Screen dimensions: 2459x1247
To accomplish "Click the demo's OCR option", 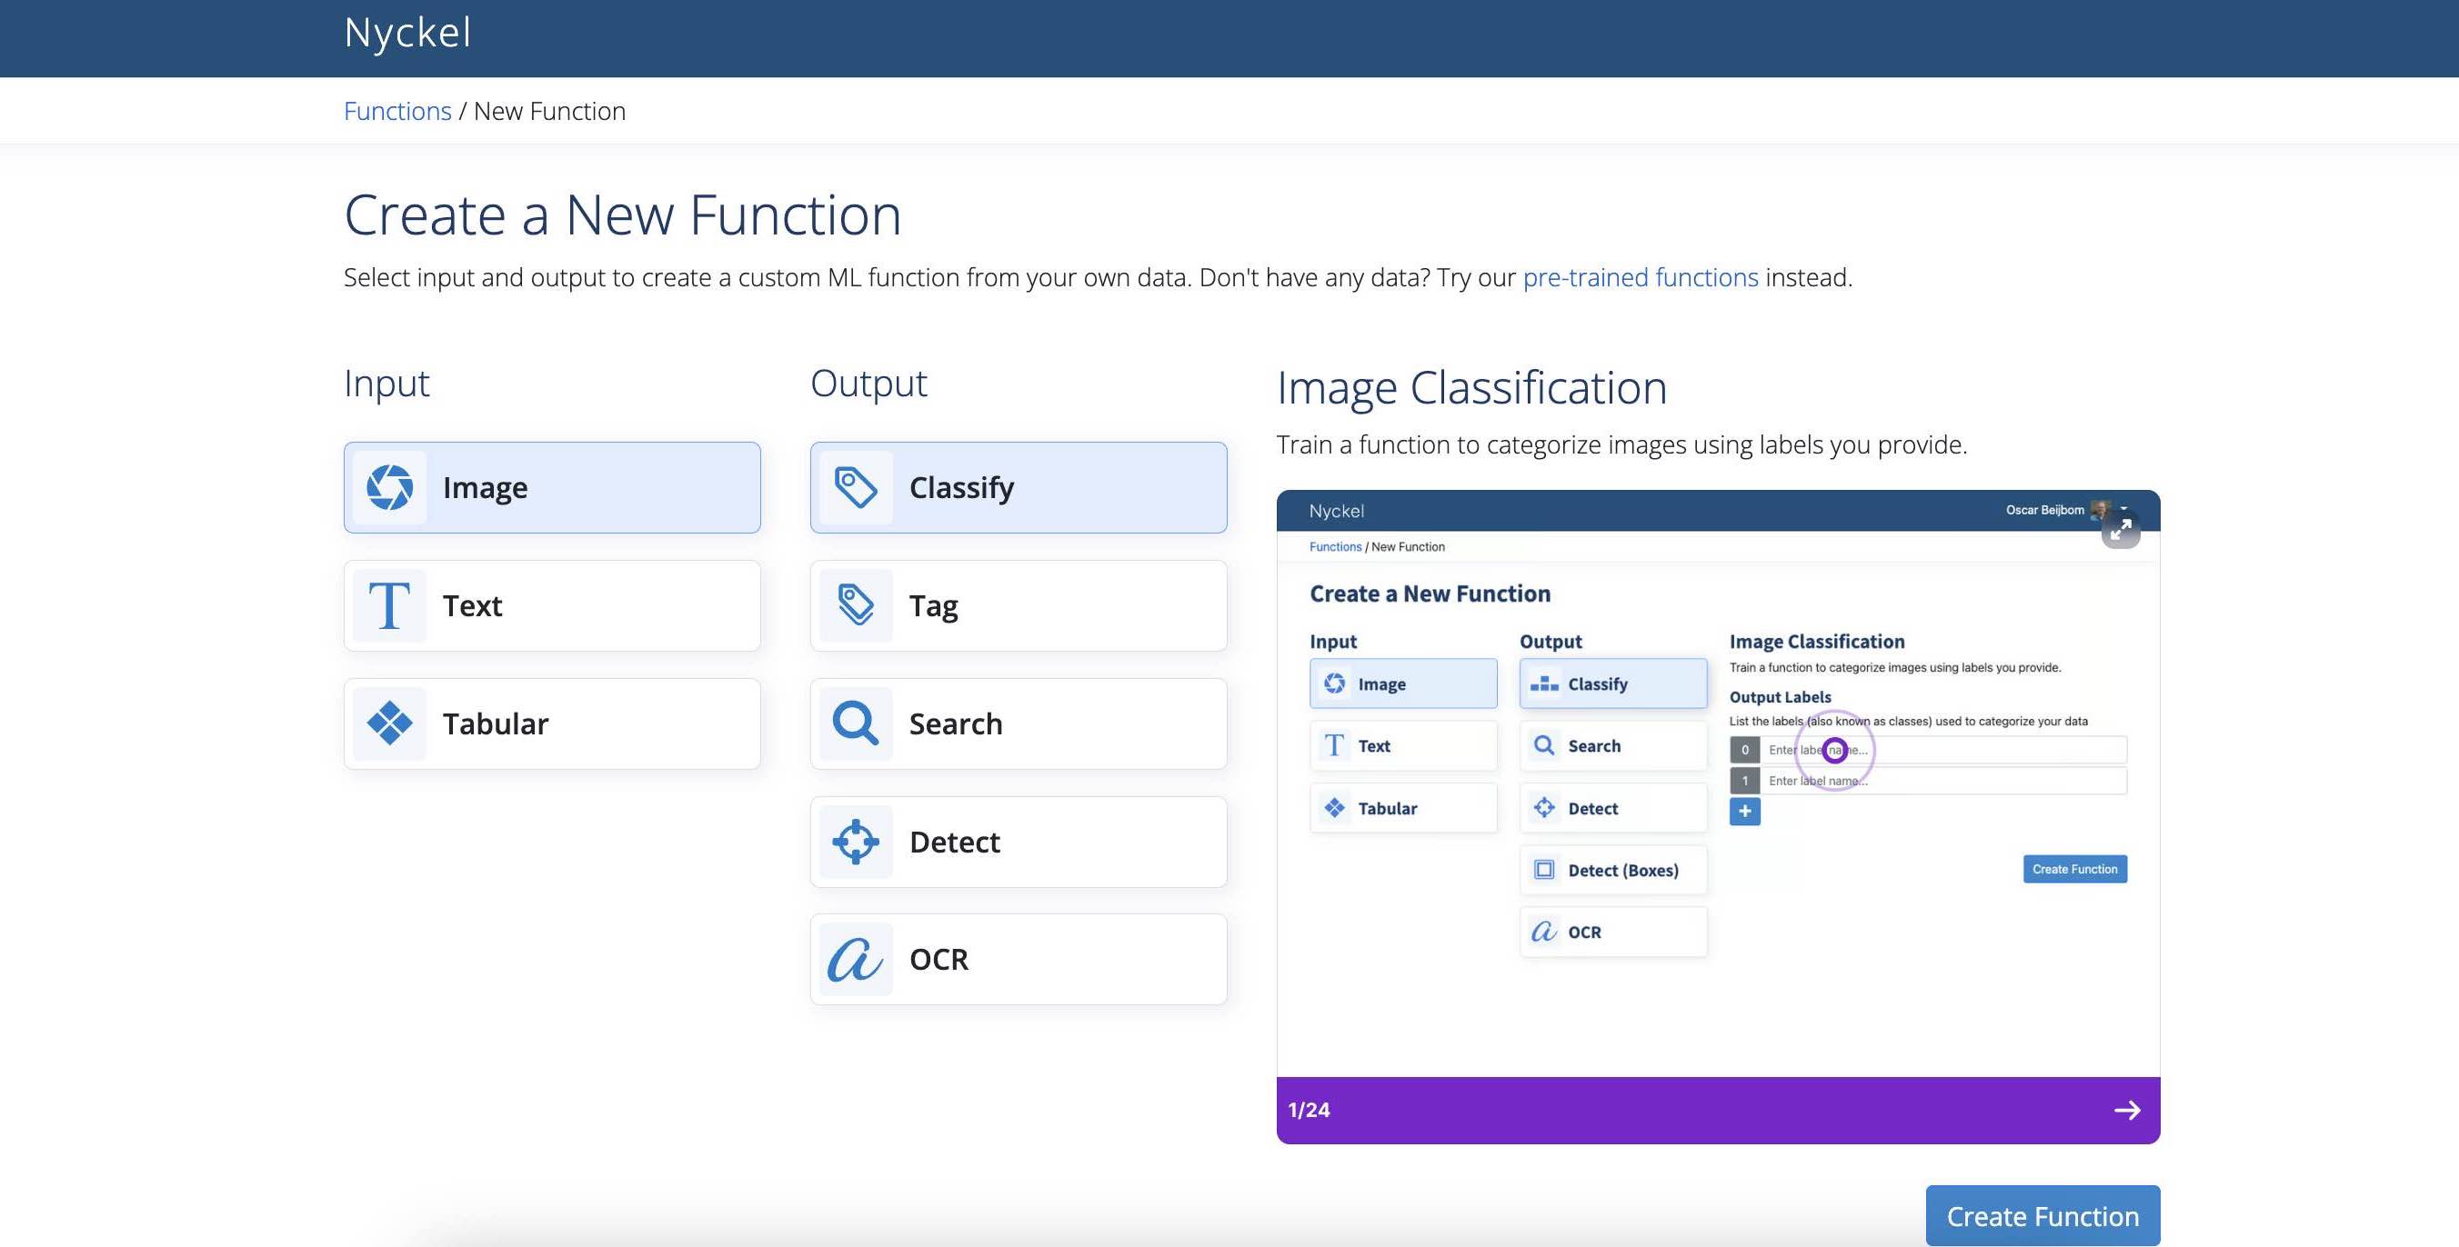I will coord(1612,933).
